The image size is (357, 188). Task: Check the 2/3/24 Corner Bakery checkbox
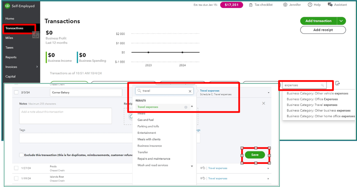16,92
